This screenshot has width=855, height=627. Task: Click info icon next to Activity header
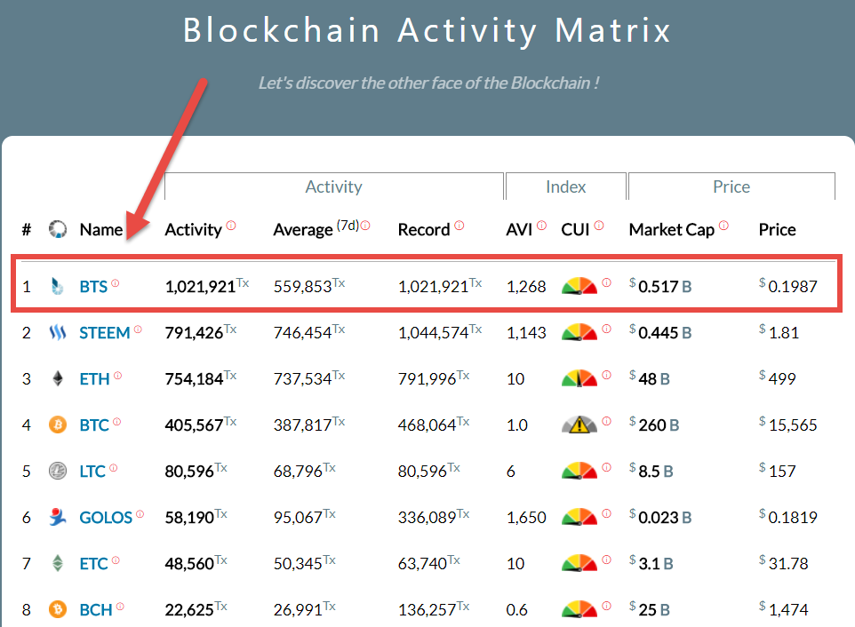(x=231, y=225)
